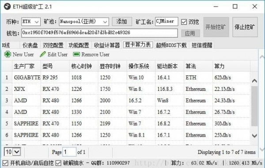Select the GIGABYTE cell in row 1
Image resolution: width=265 pixels, height=168 pixels.
(26, 78)
